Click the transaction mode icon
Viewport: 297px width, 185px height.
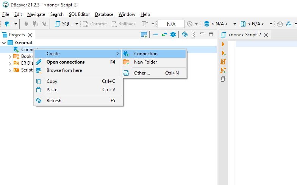(x=145, y=24)
